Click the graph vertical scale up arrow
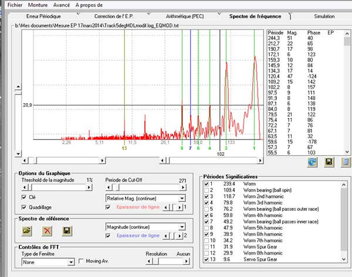 point(18,87)
